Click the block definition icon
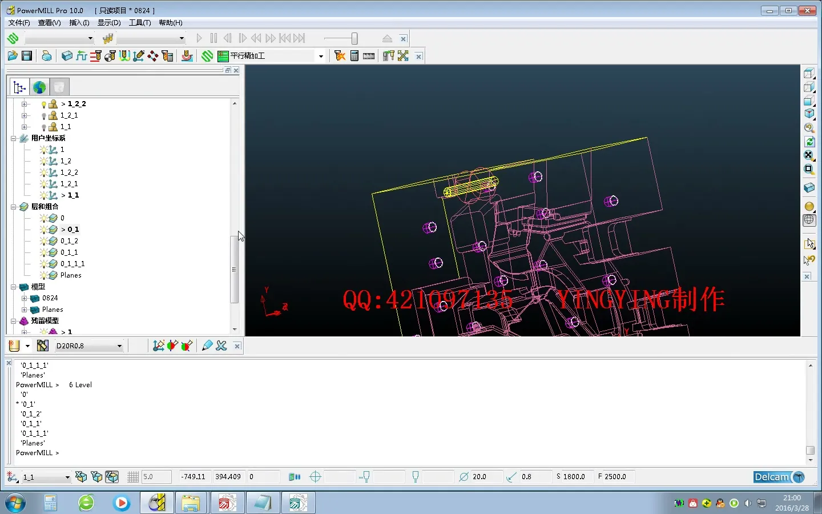Viewport: 822px width, 514px height. 67,56
